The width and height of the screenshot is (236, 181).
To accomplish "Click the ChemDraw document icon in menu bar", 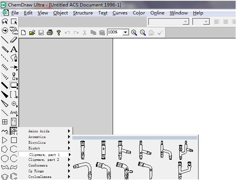I will pos(6,13).
